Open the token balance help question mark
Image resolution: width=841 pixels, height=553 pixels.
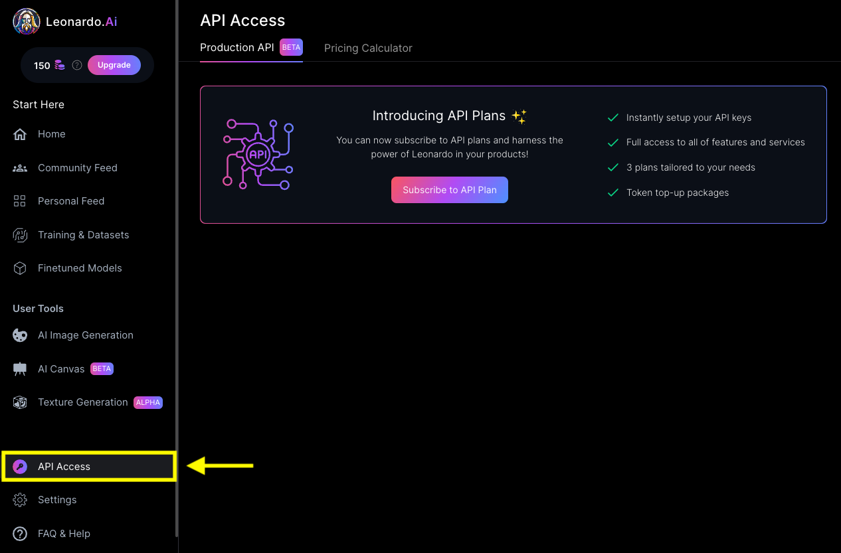point(77,65)
